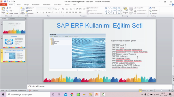Select the Oval shape

point(116,8)
